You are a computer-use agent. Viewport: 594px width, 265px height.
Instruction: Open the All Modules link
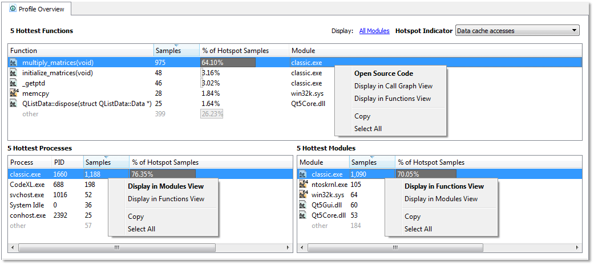click(374, 31)
